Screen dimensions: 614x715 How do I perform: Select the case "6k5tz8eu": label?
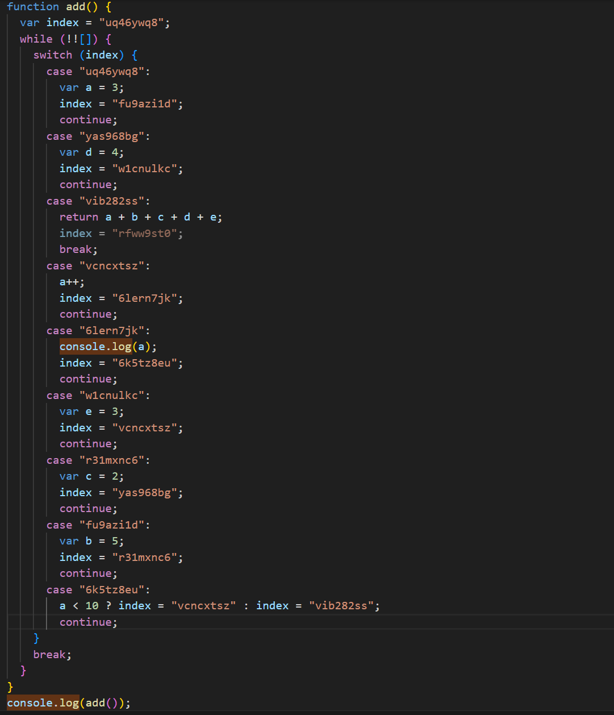[98, 590]
